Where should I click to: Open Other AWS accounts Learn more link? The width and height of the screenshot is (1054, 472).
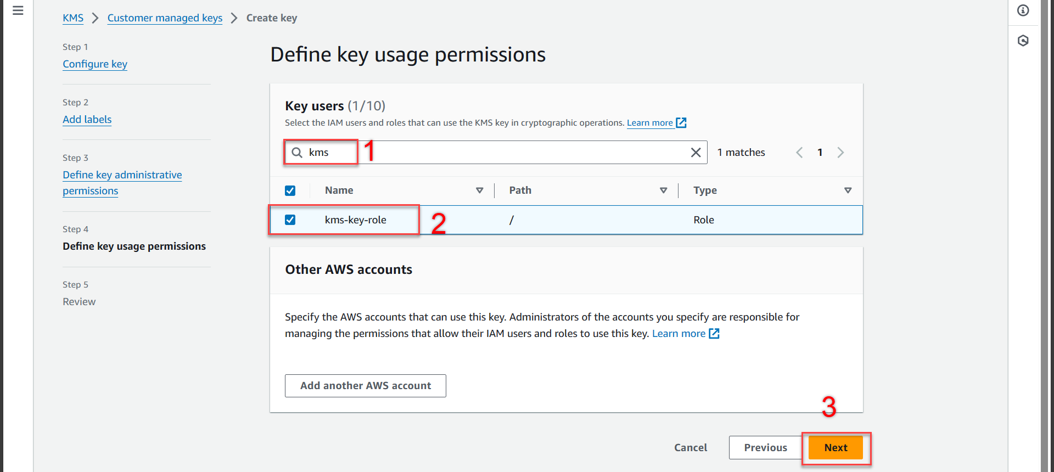686,334
